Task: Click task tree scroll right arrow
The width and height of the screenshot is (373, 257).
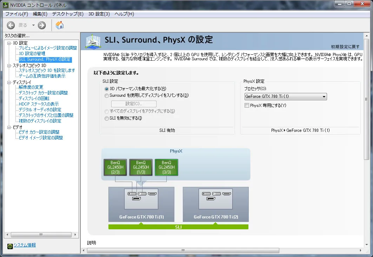Action: pos(75,235)
